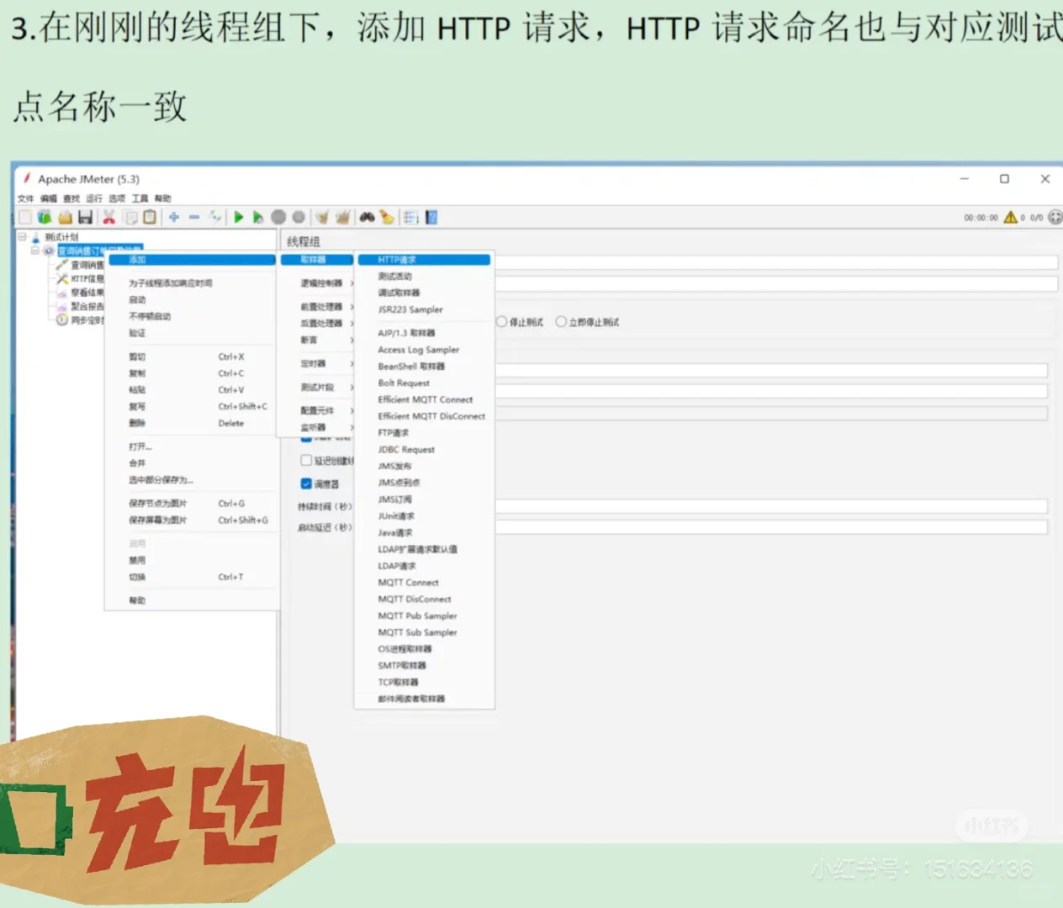1063x908 pixels.
Task: Click the synchronizing timer clock icon
Action: coord(62,319)
